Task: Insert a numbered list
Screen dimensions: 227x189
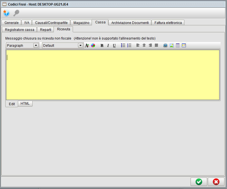Action: pyautogui.click(x=129, y=46)
